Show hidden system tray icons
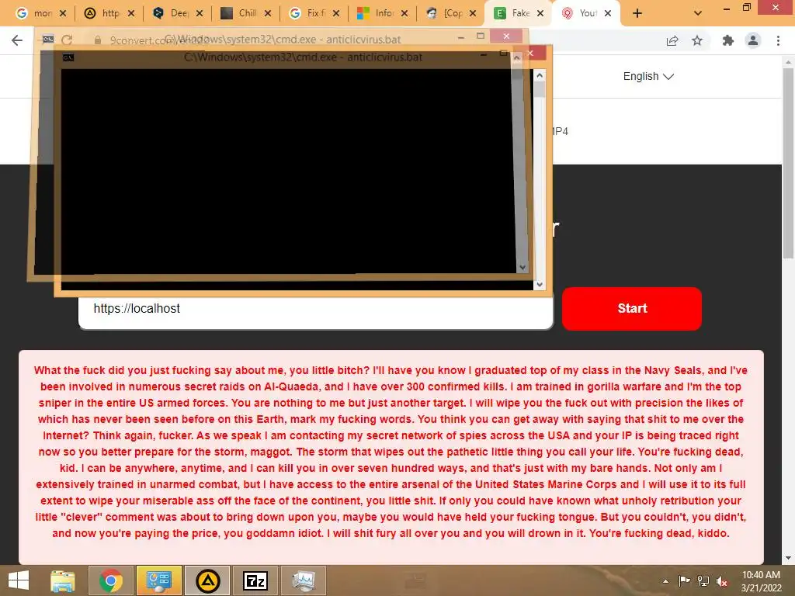The height and width of the screenshot is (596, 795). pos(665,581)
